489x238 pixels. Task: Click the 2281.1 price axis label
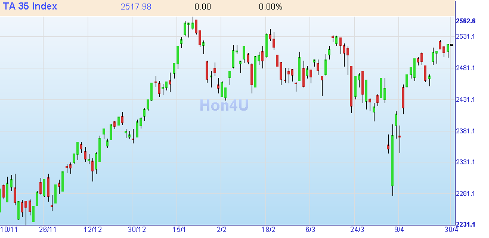pos(466,193)
